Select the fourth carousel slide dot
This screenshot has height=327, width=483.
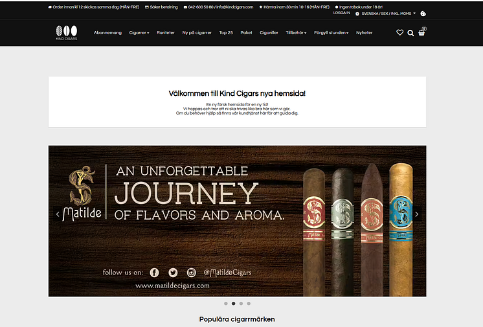point(249,304)
